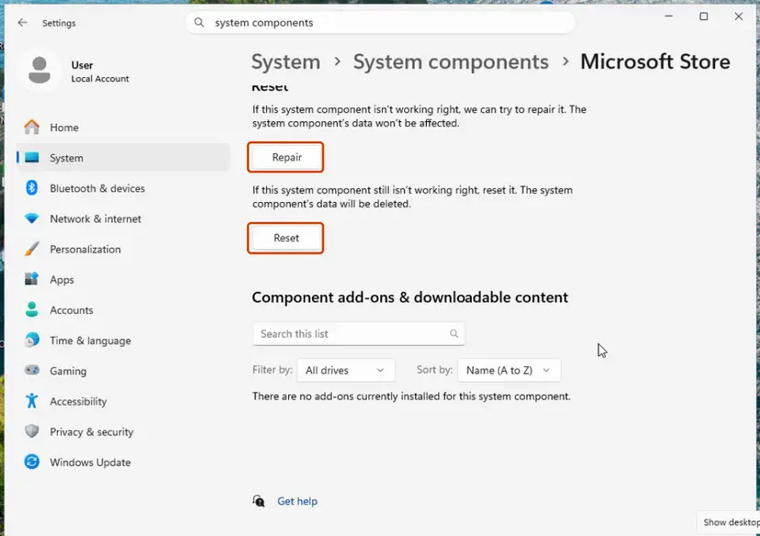Maximize the Settings window
The height and width of the screenshot is (536, 760).
(x=703, y=17)
